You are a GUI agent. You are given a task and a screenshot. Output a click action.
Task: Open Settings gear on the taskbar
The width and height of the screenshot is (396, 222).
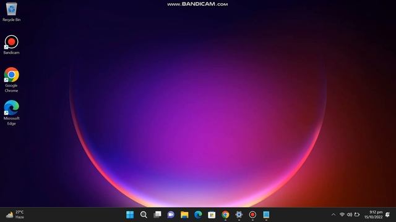(239, 215)
